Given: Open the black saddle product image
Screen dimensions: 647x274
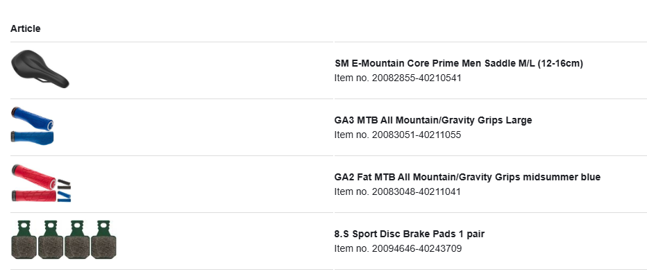Looking at the screenshot, I should (40, 69).
